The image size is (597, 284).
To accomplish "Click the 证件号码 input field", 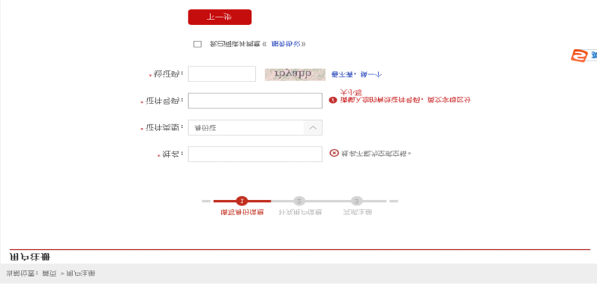I will [255, 101].
